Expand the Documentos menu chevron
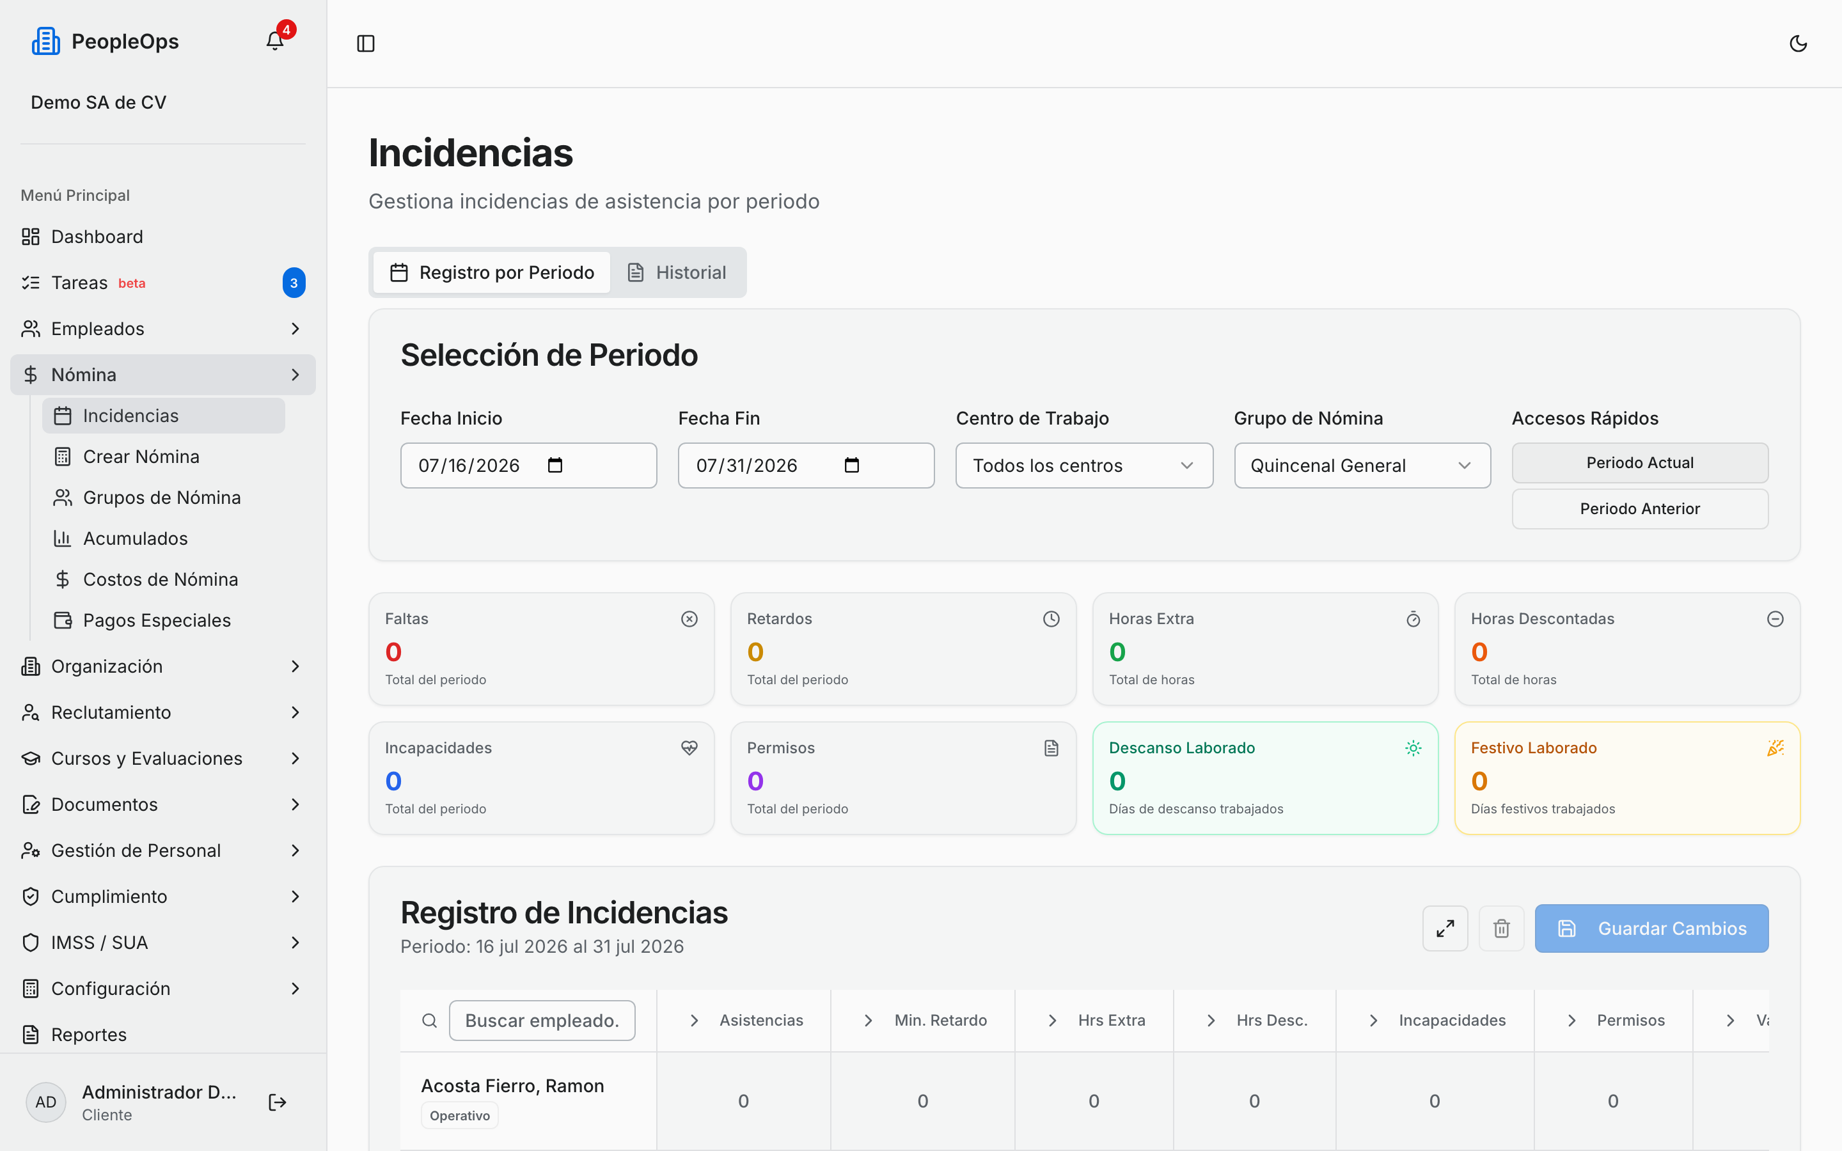 (295, 804)
